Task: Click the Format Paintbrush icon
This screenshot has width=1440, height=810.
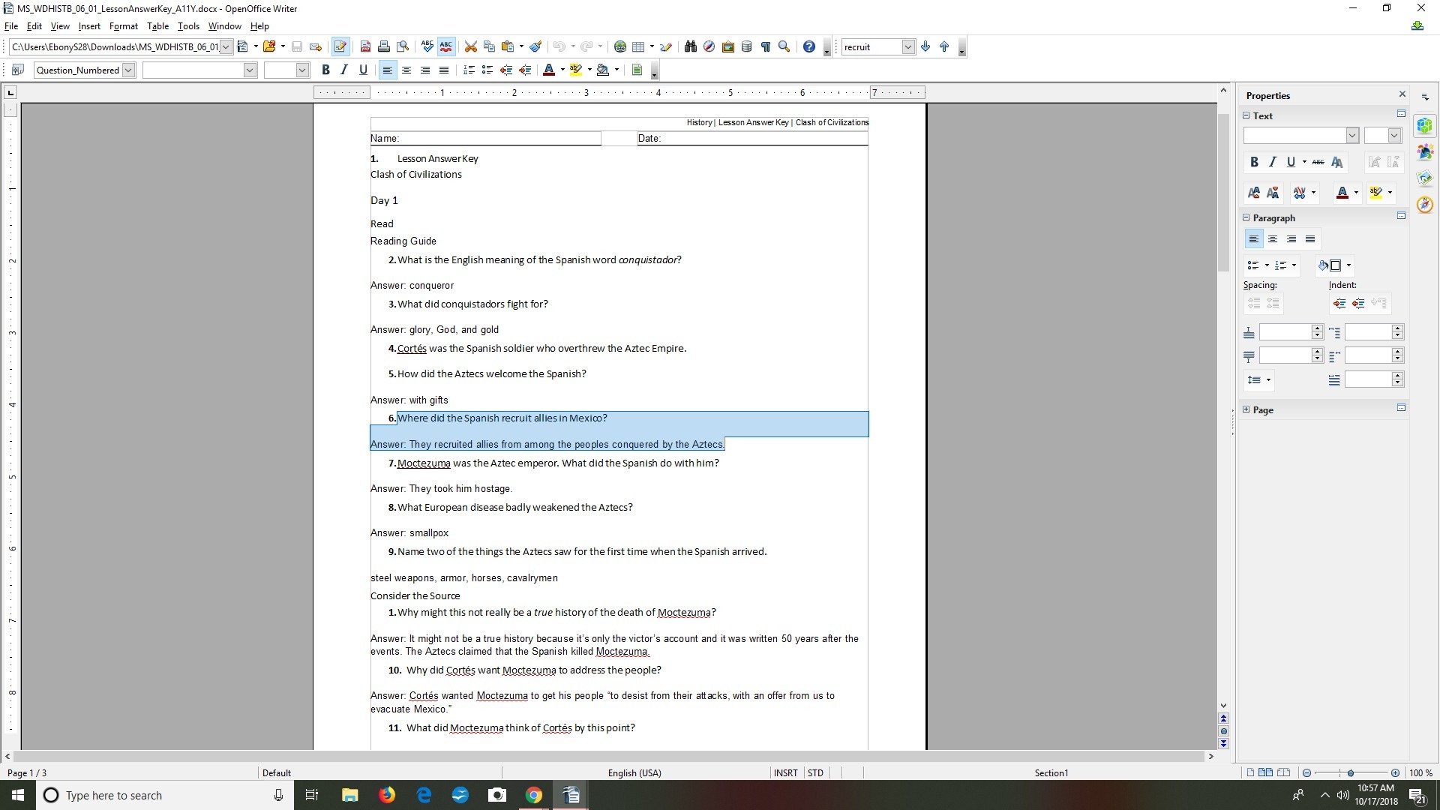Action: (x=535, y=46)
